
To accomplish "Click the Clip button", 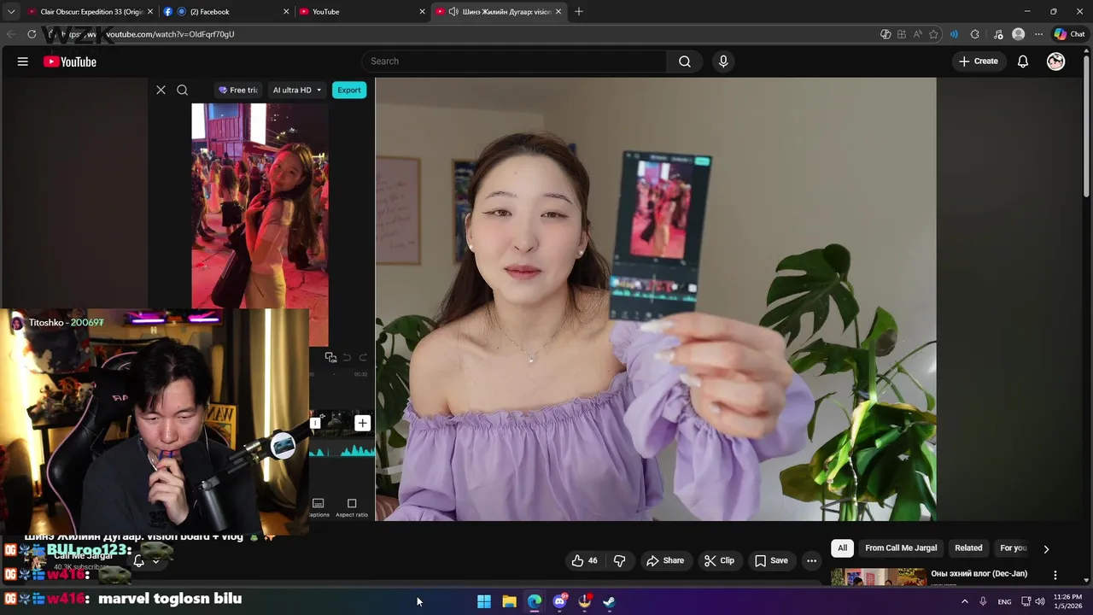I will 719,560.
